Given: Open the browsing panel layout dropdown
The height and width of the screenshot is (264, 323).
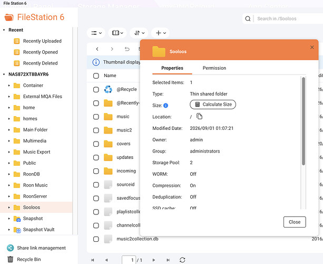Looking at the screenshot, I should click(118, 33).
